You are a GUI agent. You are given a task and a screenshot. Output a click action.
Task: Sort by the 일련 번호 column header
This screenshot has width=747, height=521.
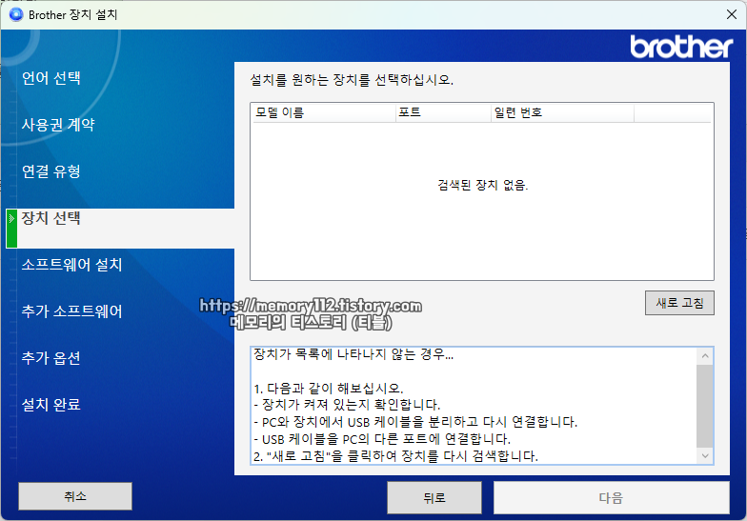562,112
